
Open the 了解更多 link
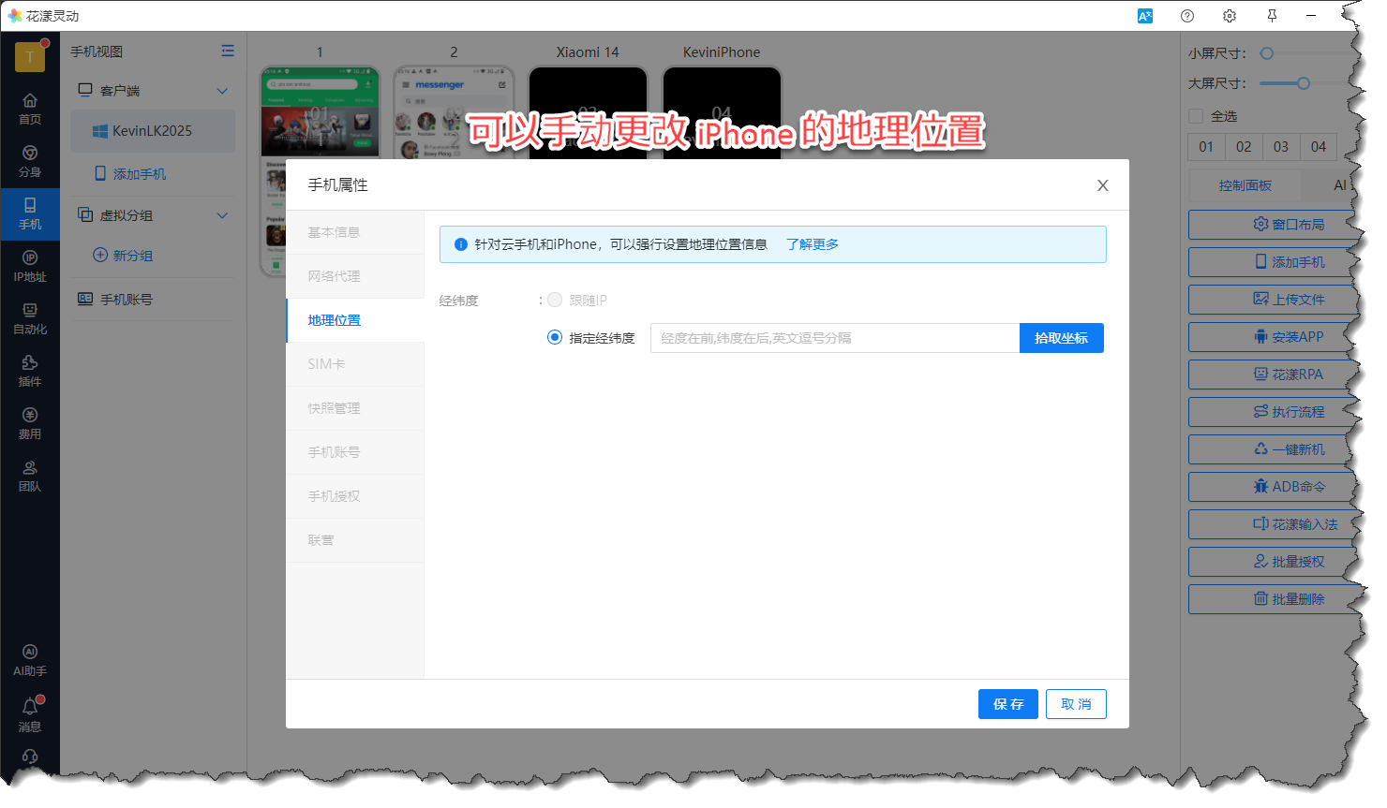click(812, 244)
